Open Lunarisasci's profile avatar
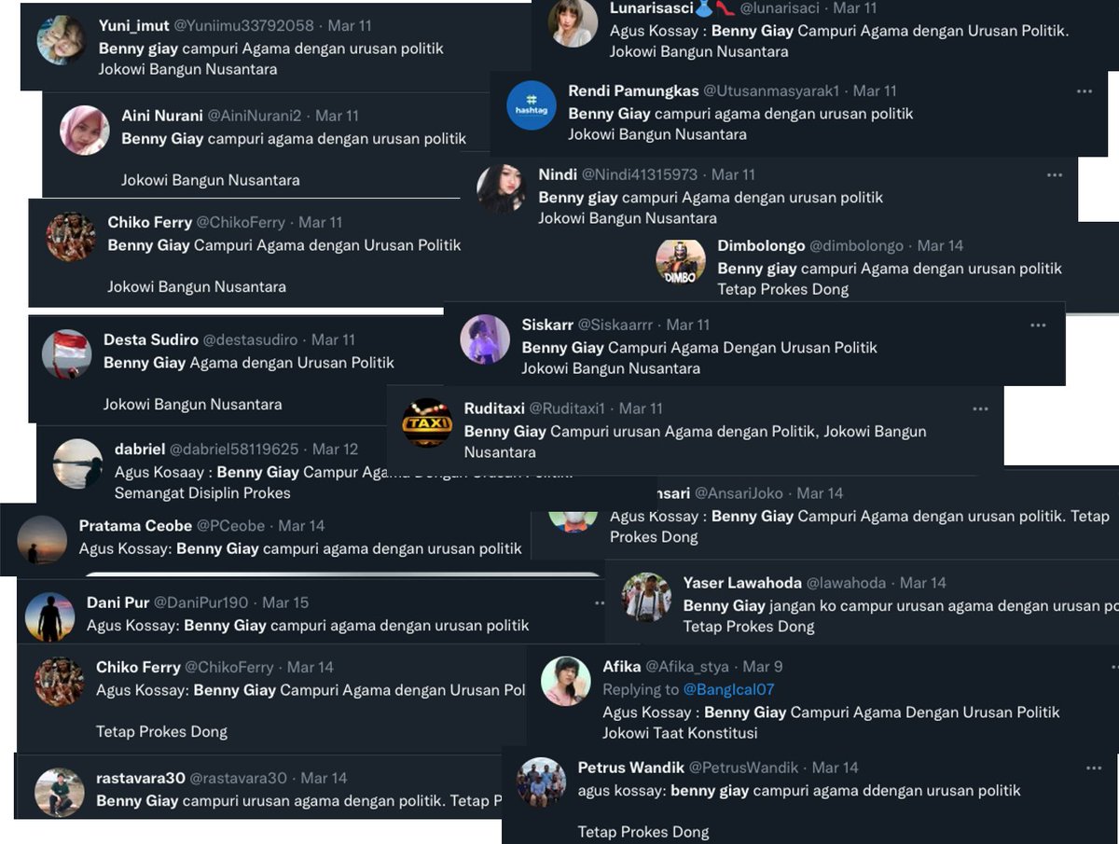This screenshot has height=844, width=1119. [x=573, y=22]
